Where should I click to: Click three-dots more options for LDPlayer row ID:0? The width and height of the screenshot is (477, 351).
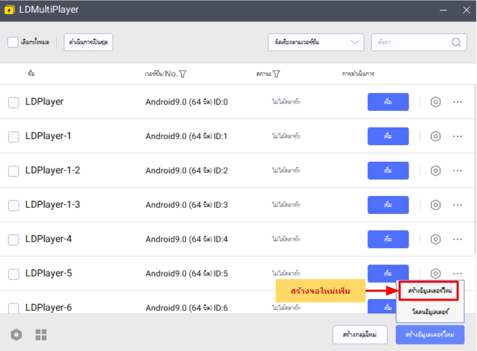pyautogui.click(x=457, y=102)
